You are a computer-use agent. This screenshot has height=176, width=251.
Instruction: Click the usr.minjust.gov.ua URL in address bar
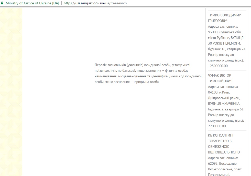[x=95, y=3]
